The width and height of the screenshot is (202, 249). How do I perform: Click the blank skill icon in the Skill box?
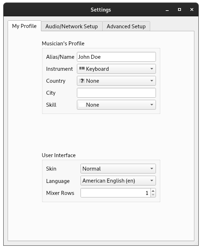[82, 105]
